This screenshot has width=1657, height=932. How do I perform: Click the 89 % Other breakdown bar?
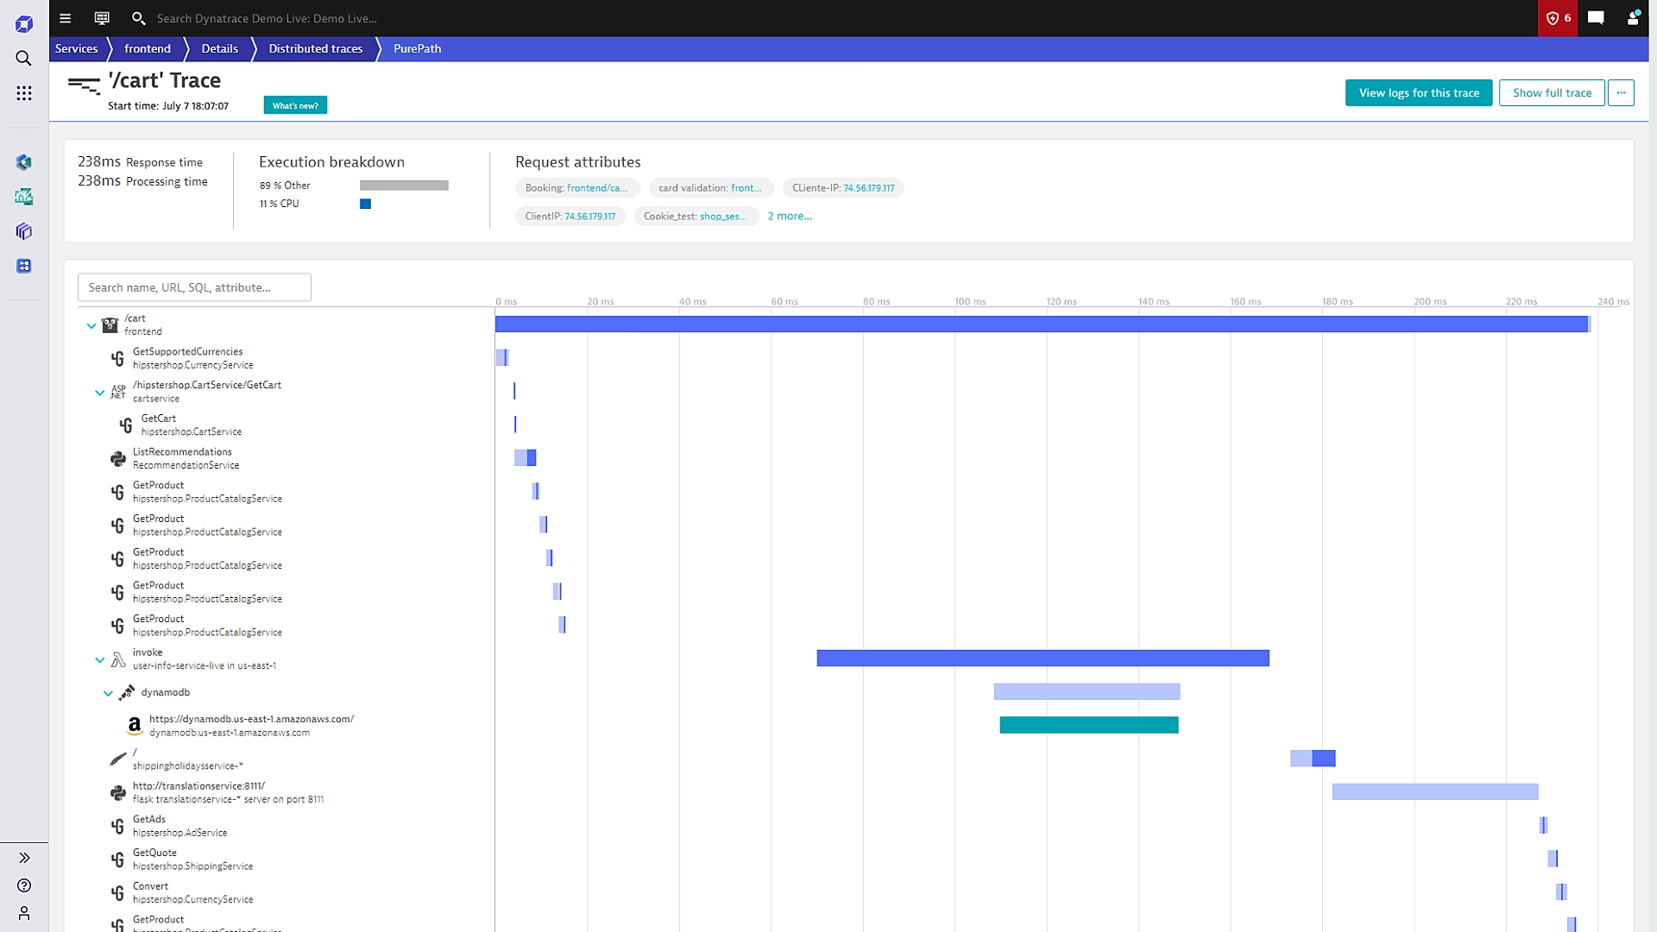click(x=404, y=185)
